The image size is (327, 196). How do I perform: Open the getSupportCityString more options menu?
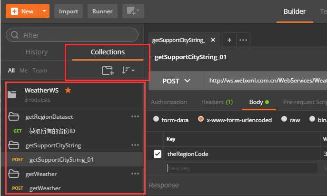(x=135, y=145)
